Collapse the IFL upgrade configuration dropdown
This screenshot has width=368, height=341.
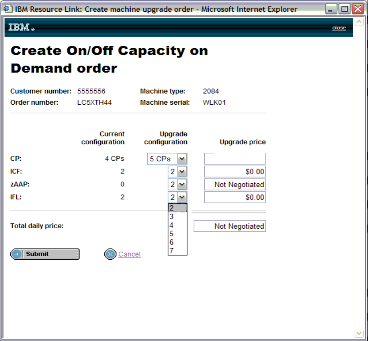(x=182, y=197)
